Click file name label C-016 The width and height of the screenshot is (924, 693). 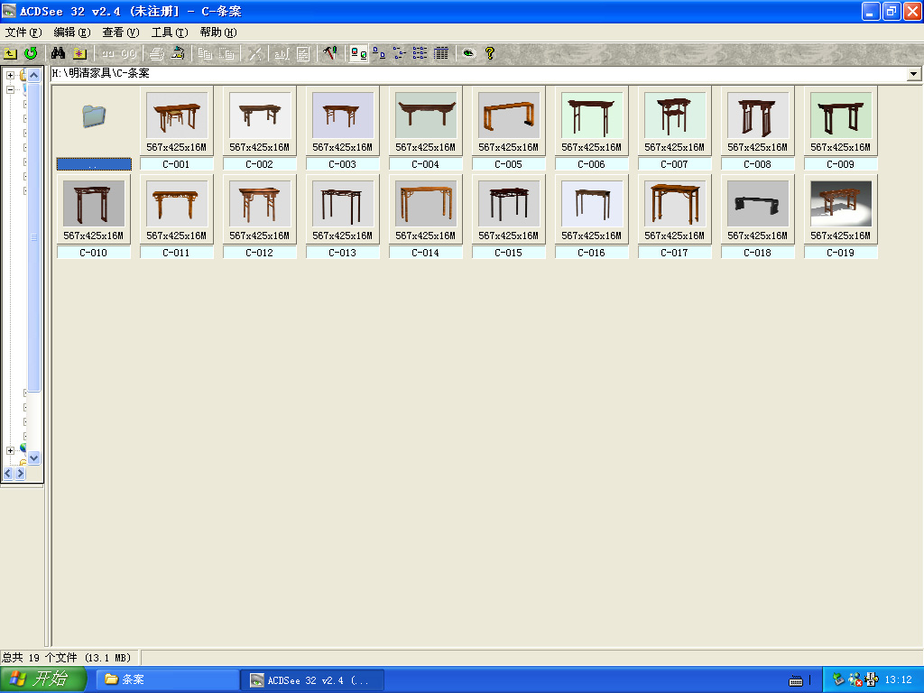(x=592, y=253)
